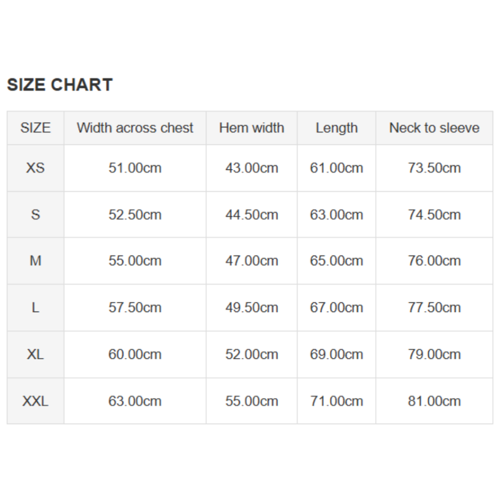Select the SIZE column header
Image resolution: width=500 pixels, height=500 pixels.
(x=35, y=128)
